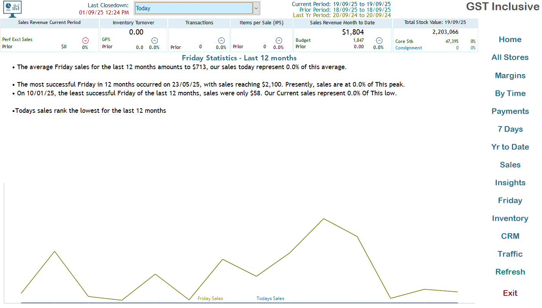This screenshot has width=542, height=308.
Task: Click the red down-arrow indicator in Sales Revenue Current Period
Action: tap(85, 40)
